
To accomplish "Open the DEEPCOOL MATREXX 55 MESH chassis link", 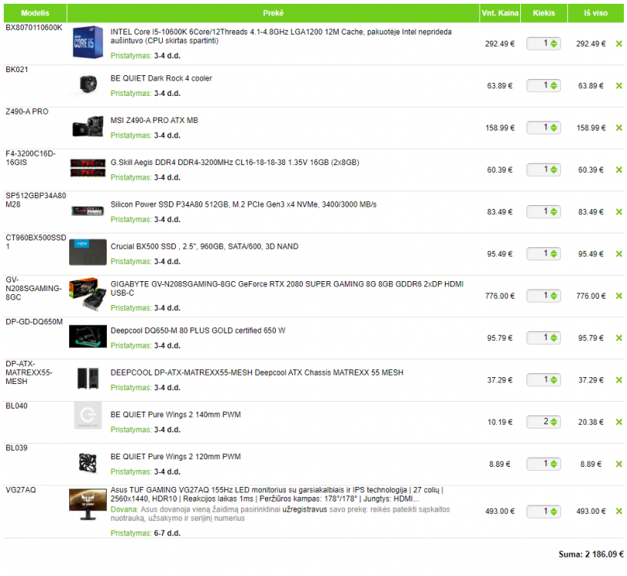I will [x=257, y=372].
